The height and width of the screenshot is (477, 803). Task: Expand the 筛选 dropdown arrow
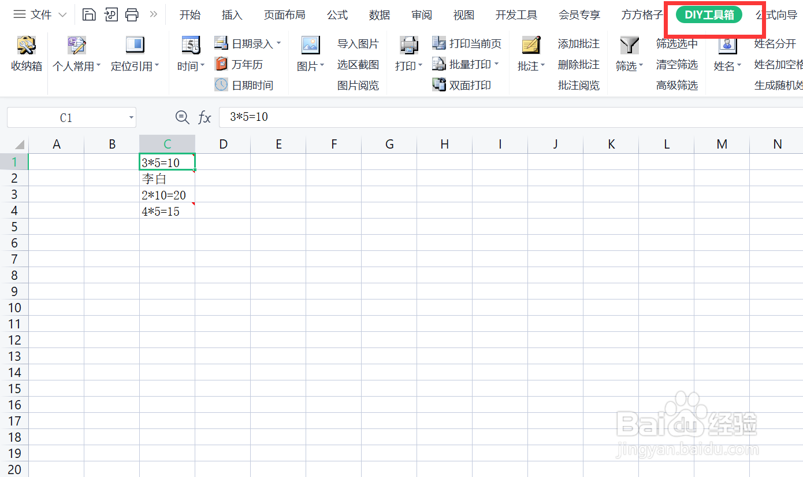(x=641, y=65)
